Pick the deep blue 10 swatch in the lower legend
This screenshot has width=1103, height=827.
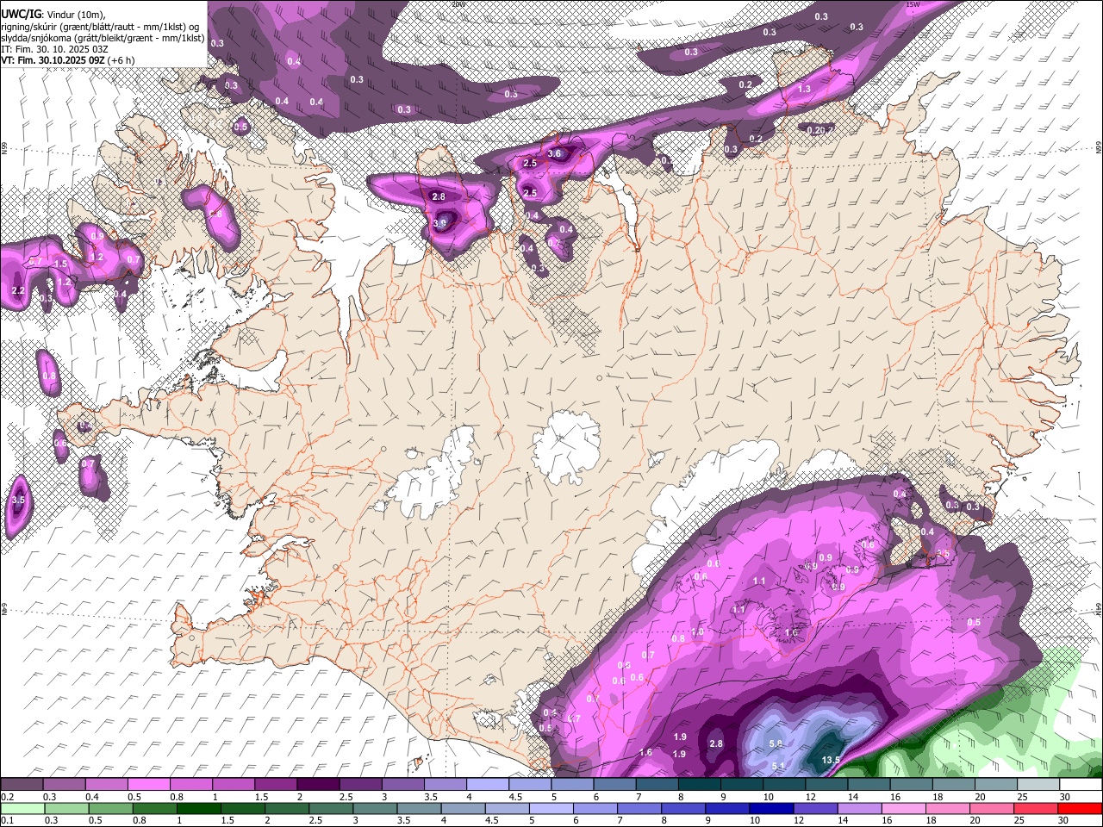(770, 808)
